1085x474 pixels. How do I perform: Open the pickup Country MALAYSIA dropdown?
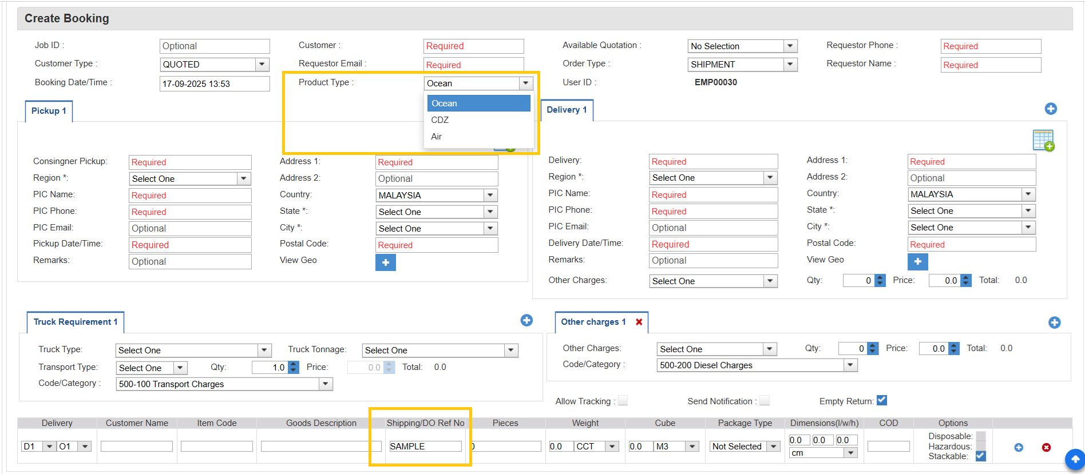pos(437,196)
